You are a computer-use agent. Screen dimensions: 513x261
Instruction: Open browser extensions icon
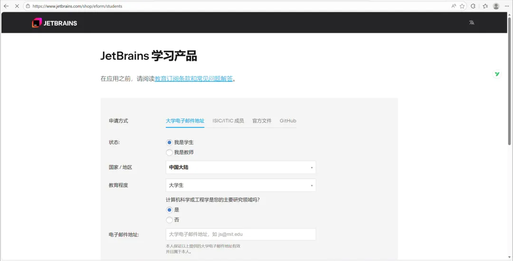473,6
